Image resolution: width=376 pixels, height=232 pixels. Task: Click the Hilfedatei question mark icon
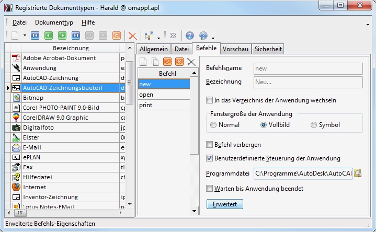pyautogui.click(x=16, y=177)
